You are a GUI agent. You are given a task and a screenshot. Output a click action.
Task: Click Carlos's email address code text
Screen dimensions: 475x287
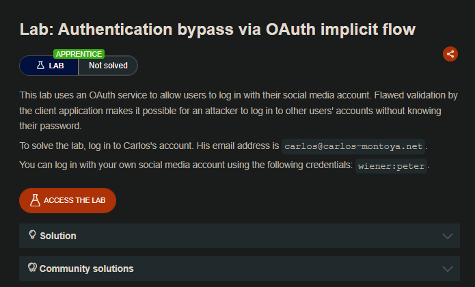pyautogui.click(x=355, y=146)
